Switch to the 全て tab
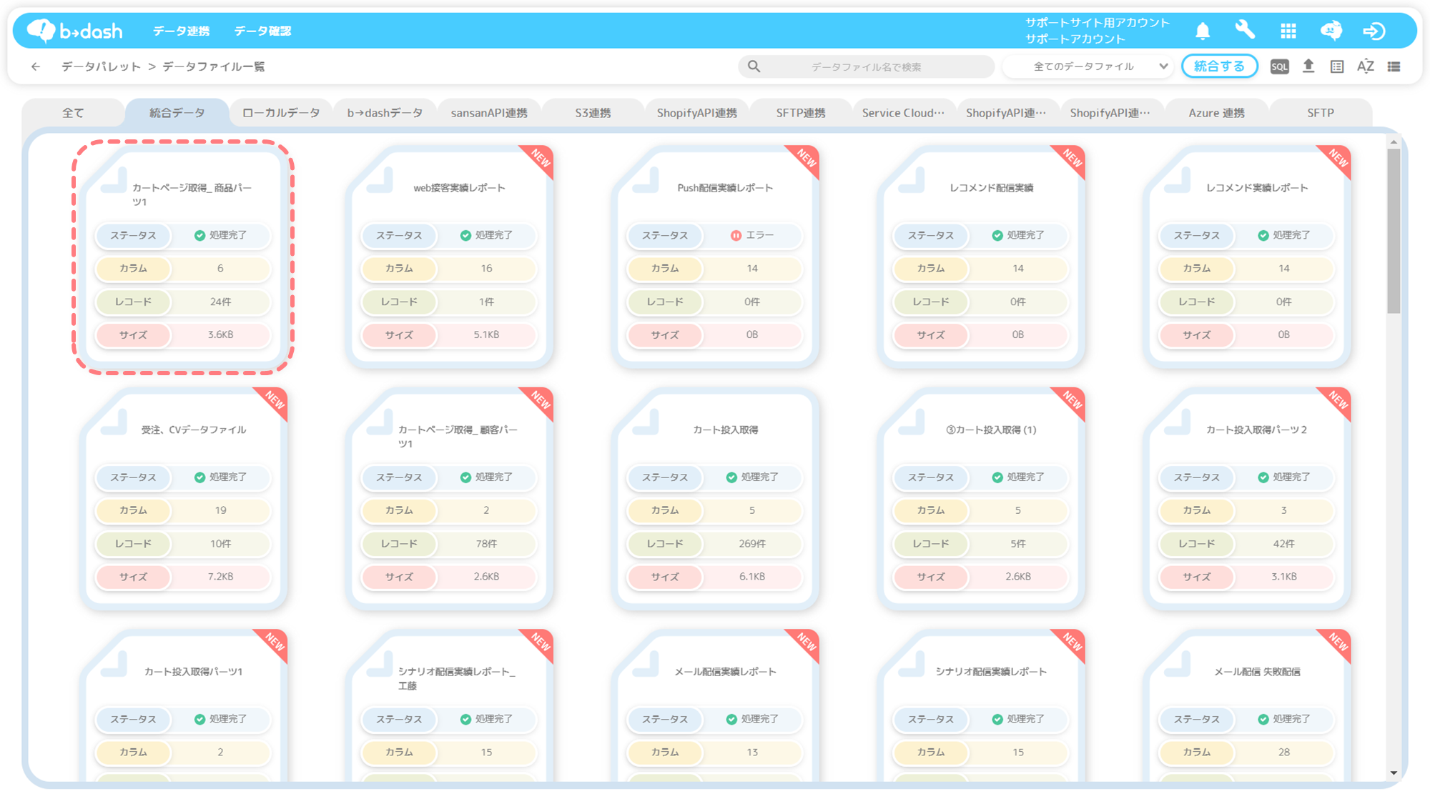Viewport: 1430px width, 804px height. tap(73, 113)
